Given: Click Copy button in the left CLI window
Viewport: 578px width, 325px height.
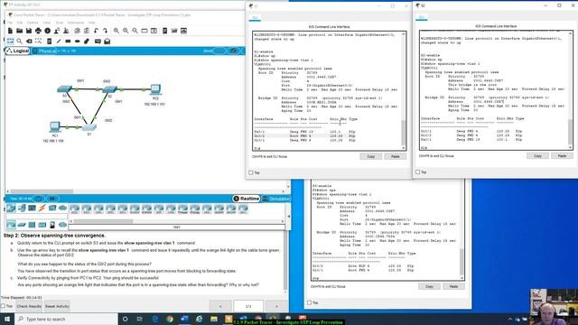Looking at the screenshot, I should click(371, 156).
